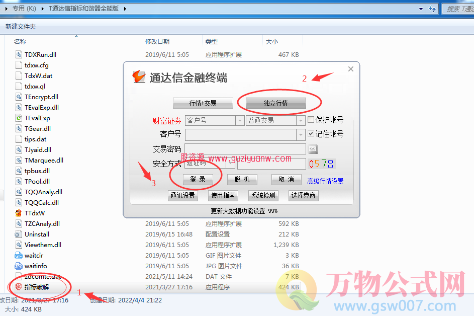Click the 专用 (K:) breadcrumb segment

tap(24, 9)
